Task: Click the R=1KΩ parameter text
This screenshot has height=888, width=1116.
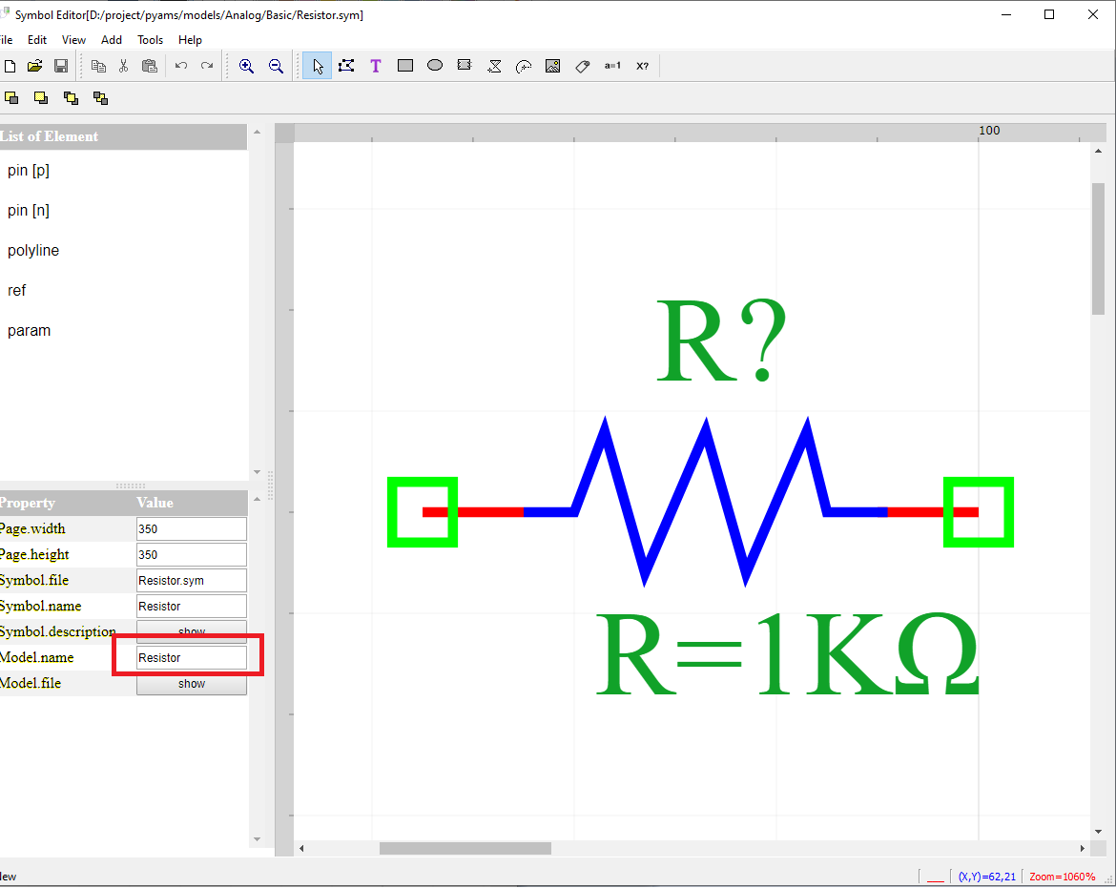Action: click(x=787, y=654)
